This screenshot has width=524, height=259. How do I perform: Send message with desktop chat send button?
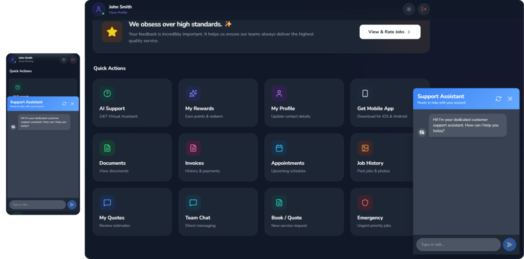[509, 245]
